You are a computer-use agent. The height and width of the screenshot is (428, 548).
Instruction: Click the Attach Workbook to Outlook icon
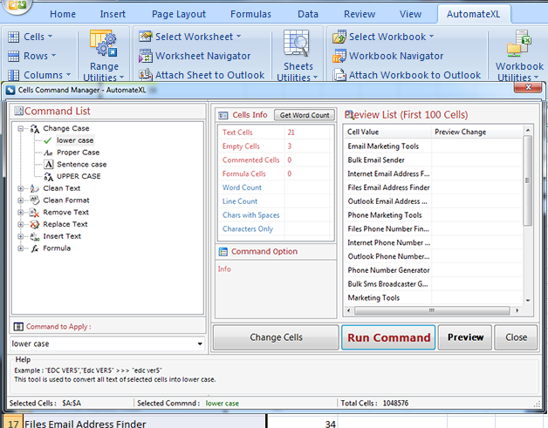pyautogui.click(x=339, y=75)
